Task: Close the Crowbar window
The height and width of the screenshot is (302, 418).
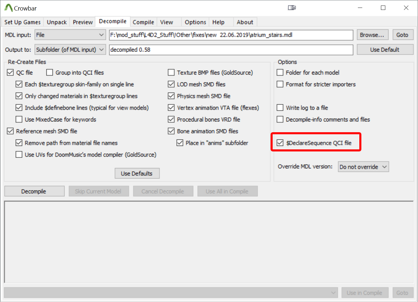Action: (406, 8)
